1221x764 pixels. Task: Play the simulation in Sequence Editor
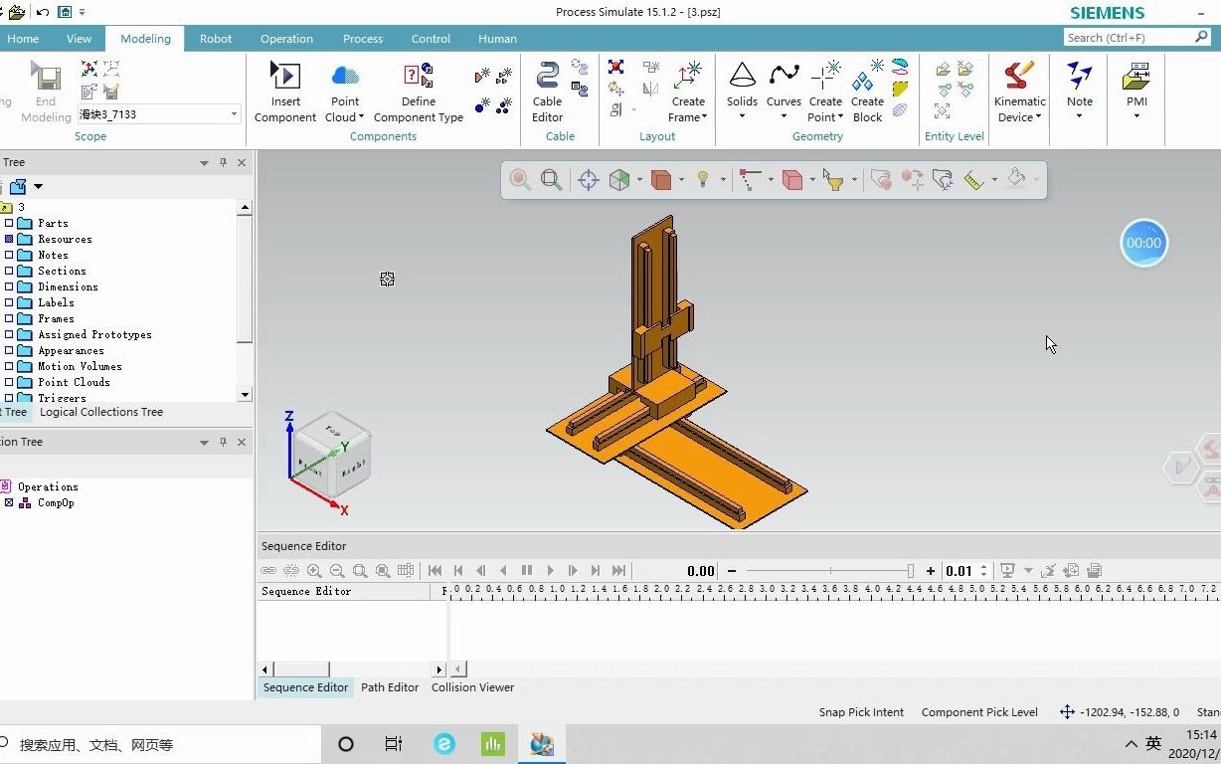pyautogui.click(x=550, y=570)
